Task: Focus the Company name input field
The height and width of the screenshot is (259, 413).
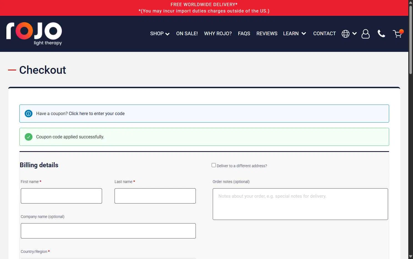Action: coord(108,231)
